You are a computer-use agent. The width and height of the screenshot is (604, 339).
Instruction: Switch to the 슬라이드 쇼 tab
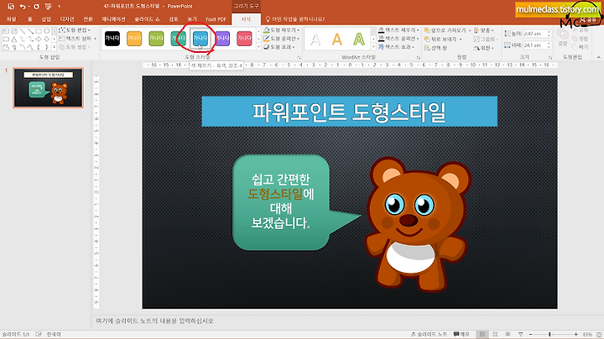[x=147, y=19]
